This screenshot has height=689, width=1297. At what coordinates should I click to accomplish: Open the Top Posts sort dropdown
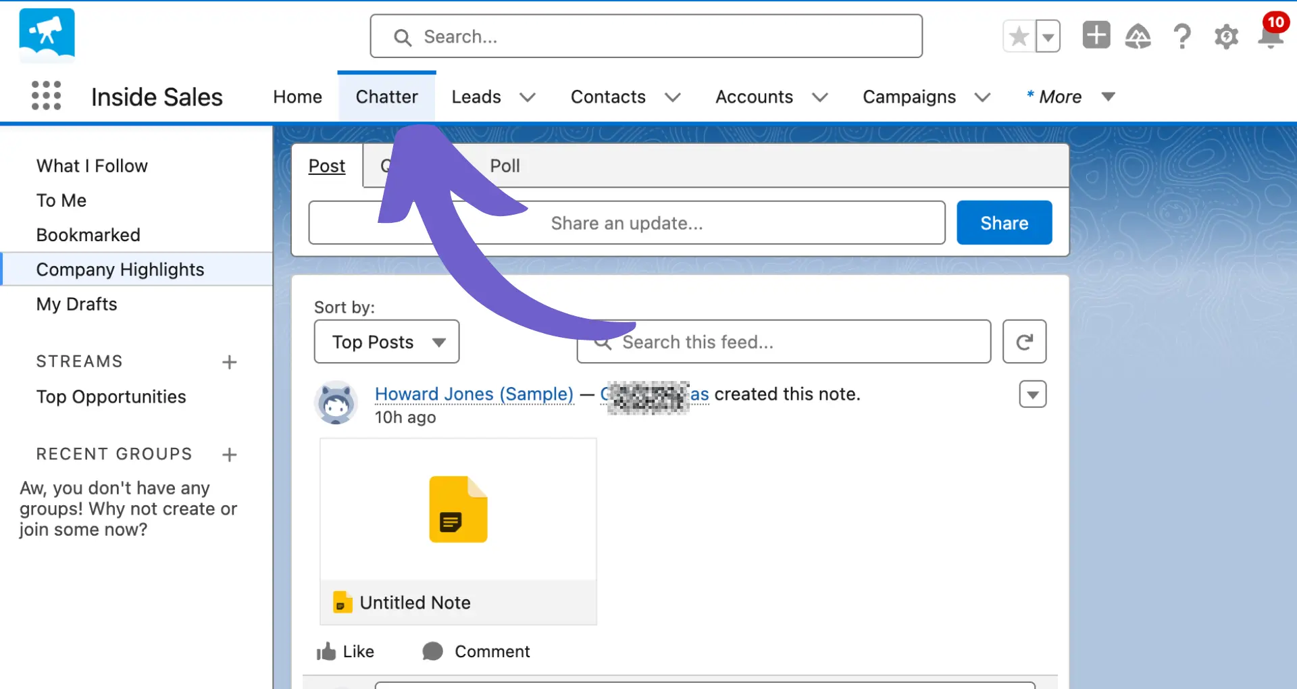click(386, 342)
